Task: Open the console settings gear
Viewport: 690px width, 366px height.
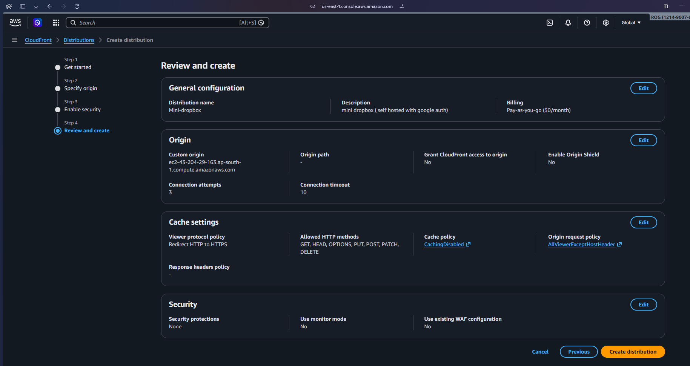Action: tap(606, 23)
